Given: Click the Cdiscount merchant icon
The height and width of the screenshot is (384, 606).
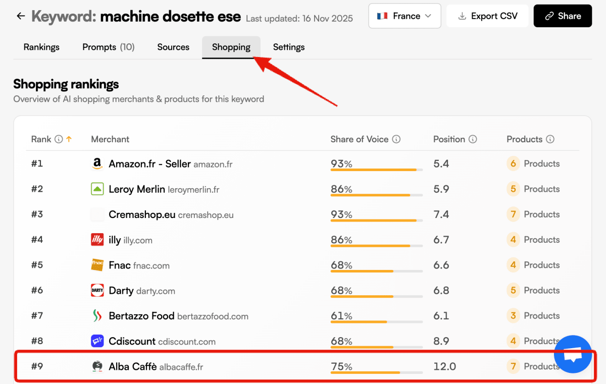Looking at the screenshot, I should click(97, 341).
